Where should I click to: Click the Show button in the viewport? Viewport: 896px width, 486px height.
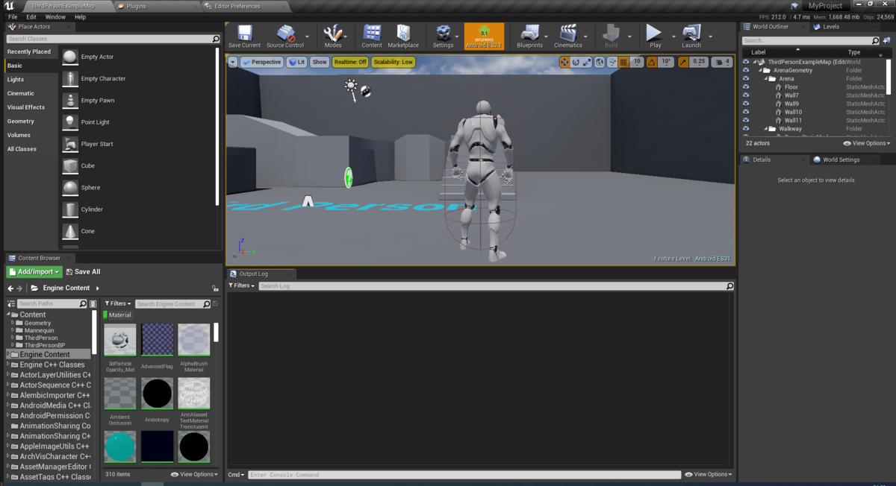click(320, 63)
